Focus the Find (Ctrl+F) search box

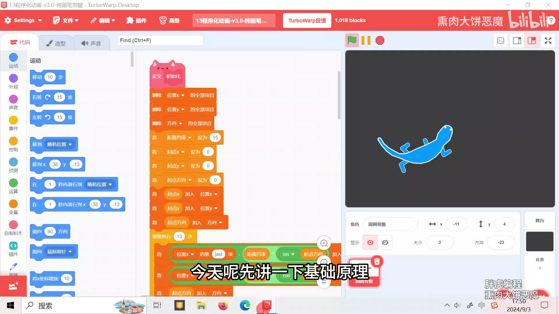click(x=160, y=40)
